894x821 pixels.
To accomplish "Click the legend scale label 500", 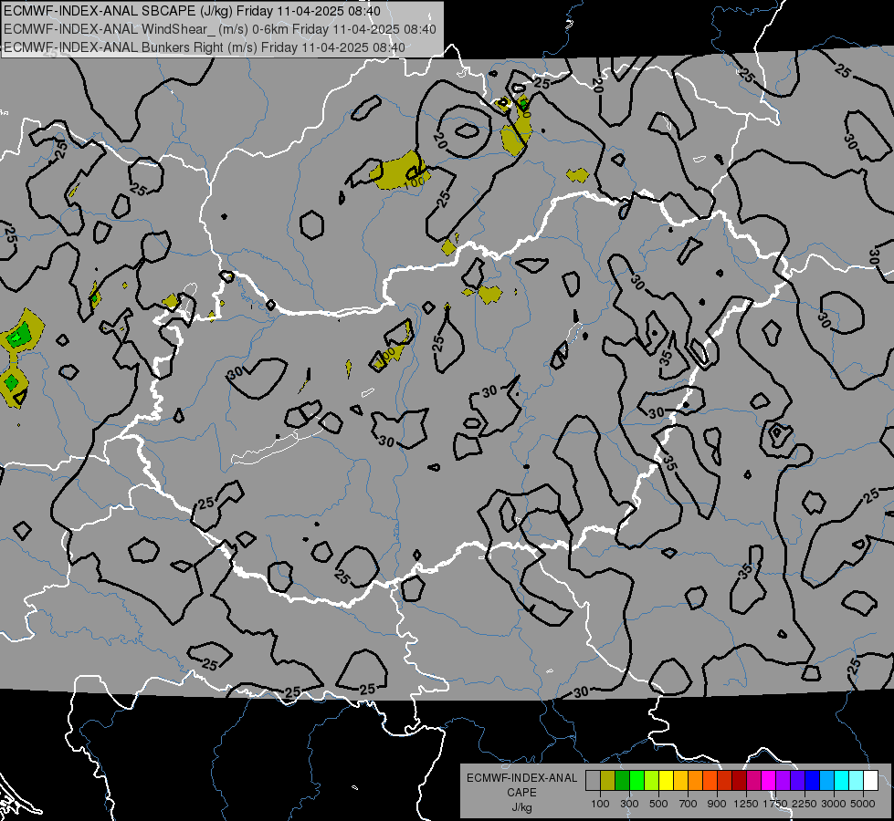I will coord(658,804).
